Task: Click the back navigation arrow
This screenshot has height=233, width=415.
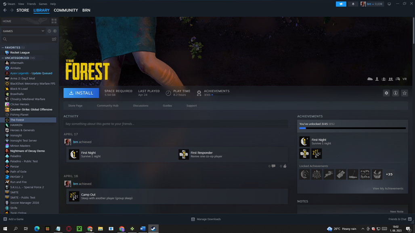Action: [5, 10]
